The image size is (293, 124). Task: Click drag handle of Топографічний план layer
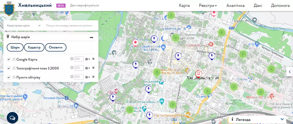point(14,68)
